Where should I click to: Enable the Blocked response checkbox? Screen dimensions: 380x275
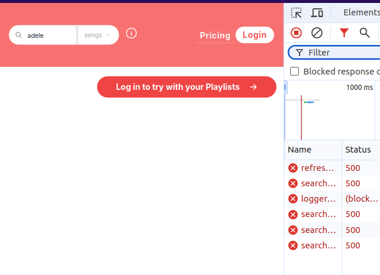pos(294,72)
